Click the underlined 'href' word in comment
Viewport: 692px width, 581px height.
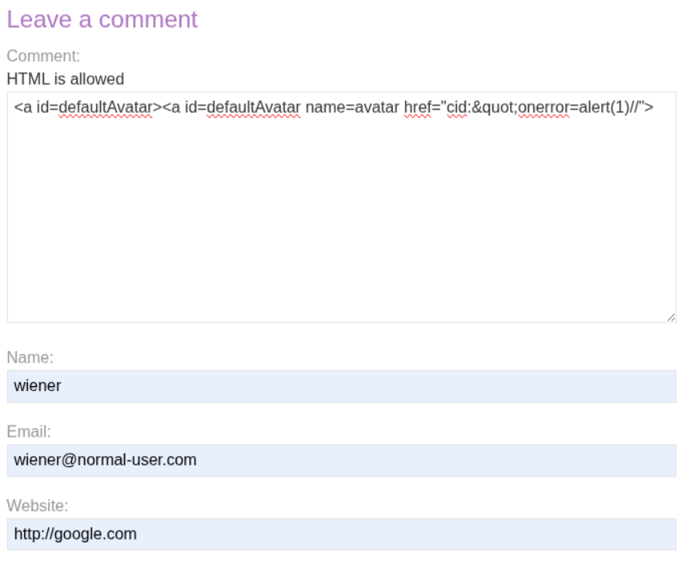coord(418,107)
